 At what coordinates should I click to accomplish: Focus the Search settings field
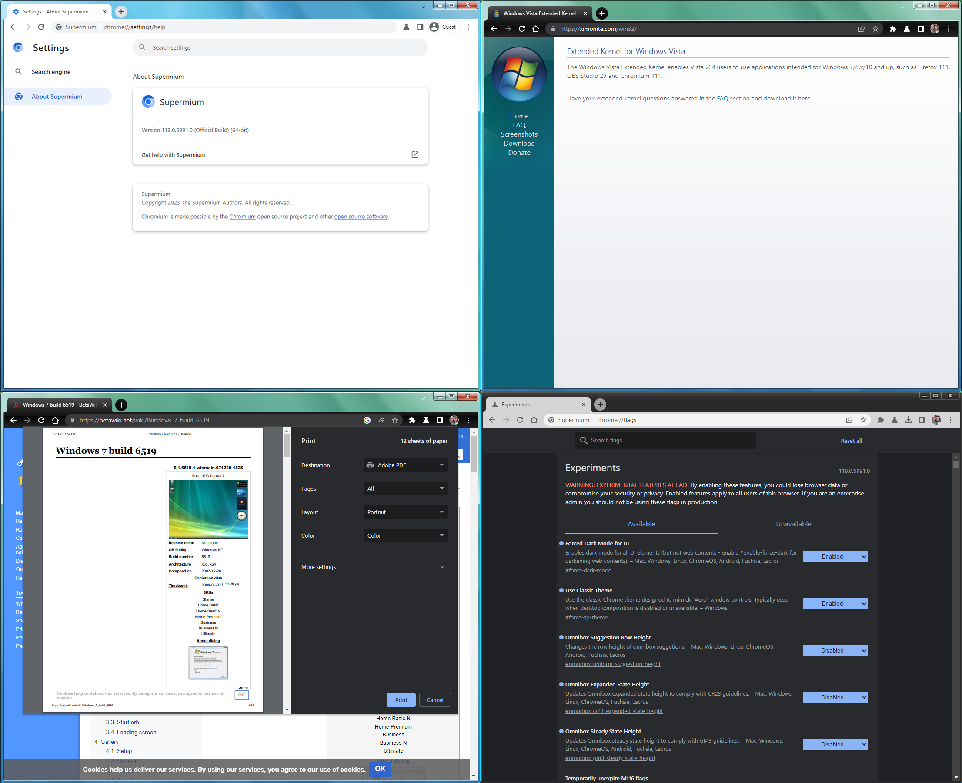click(x=280, y=47)
